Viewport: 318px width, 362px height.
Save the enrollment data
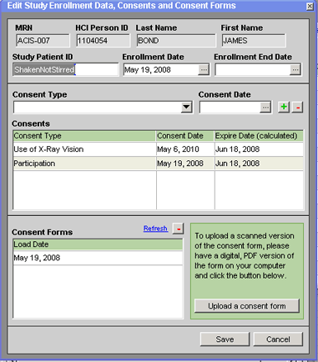click(225, 339)
